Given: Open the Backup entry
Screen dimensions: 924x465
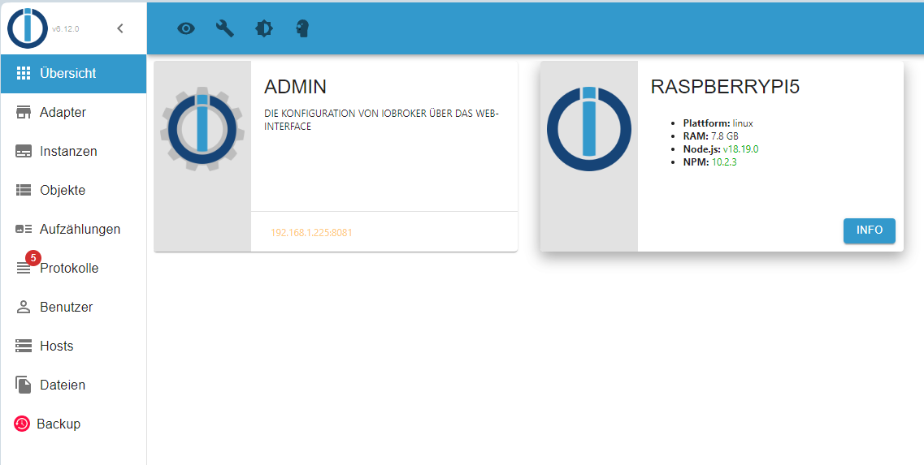Looking at the screenshot, I should (x=73, y=424).
